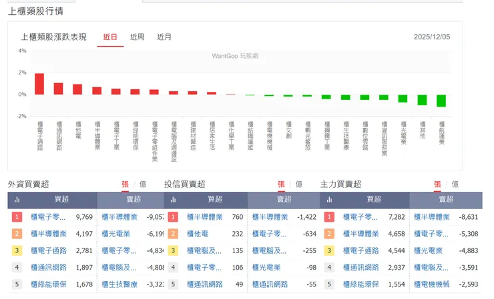Open 櫃光電業 link in 外資 賣超 list
The width and height of the screenshot is (494, 299).
[115, 234]
